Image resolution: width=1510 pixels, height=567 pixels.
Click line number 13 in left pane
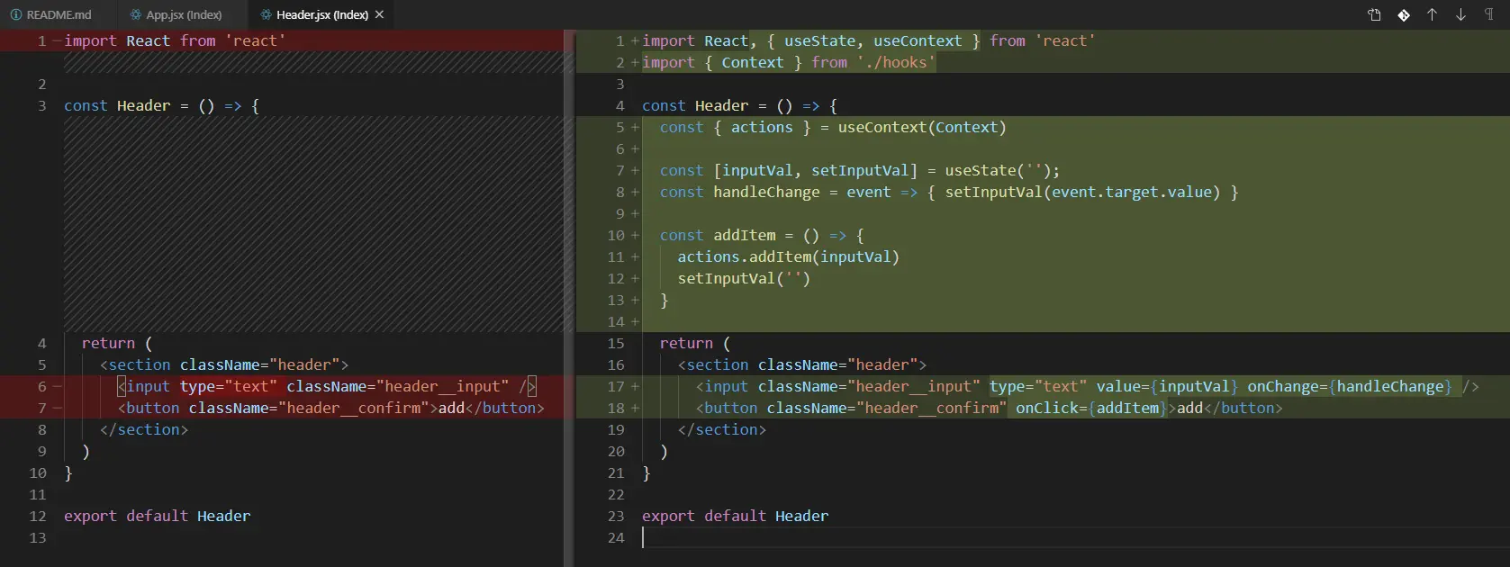(38, 537)
